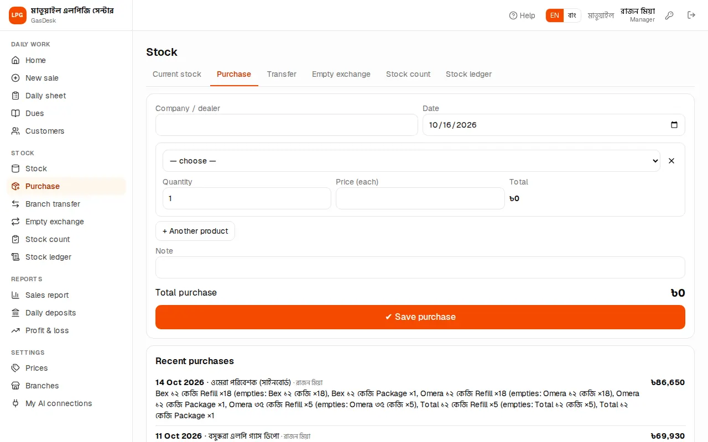Click the logout icon at top right
The height and width of the screenshot is (442, 708).
pyautogui.click(x=691, y=15)
